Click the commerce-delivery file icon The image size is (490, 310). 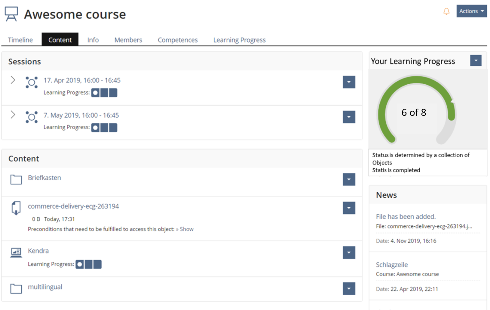tap(16, 208)
